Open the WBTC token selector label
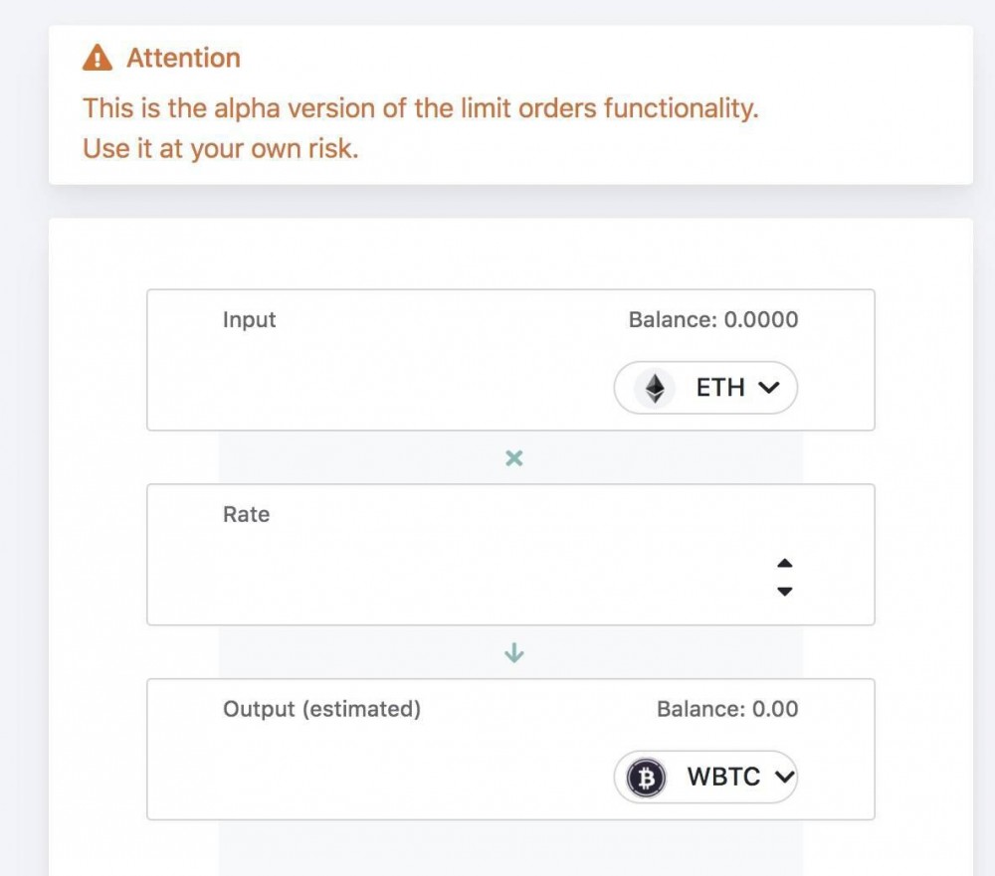995x876 pixels. pos(723,778)
